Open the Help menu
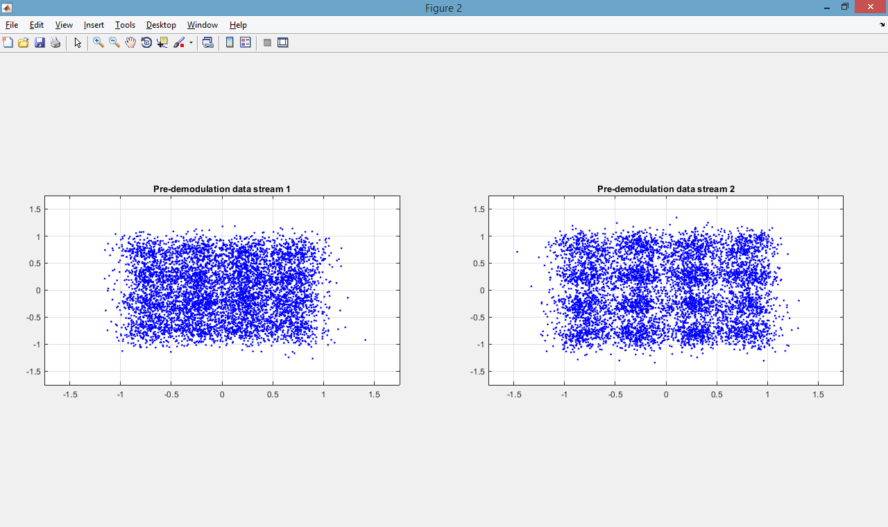The height and width of the screenshot is (527, 888). [238, 25]
